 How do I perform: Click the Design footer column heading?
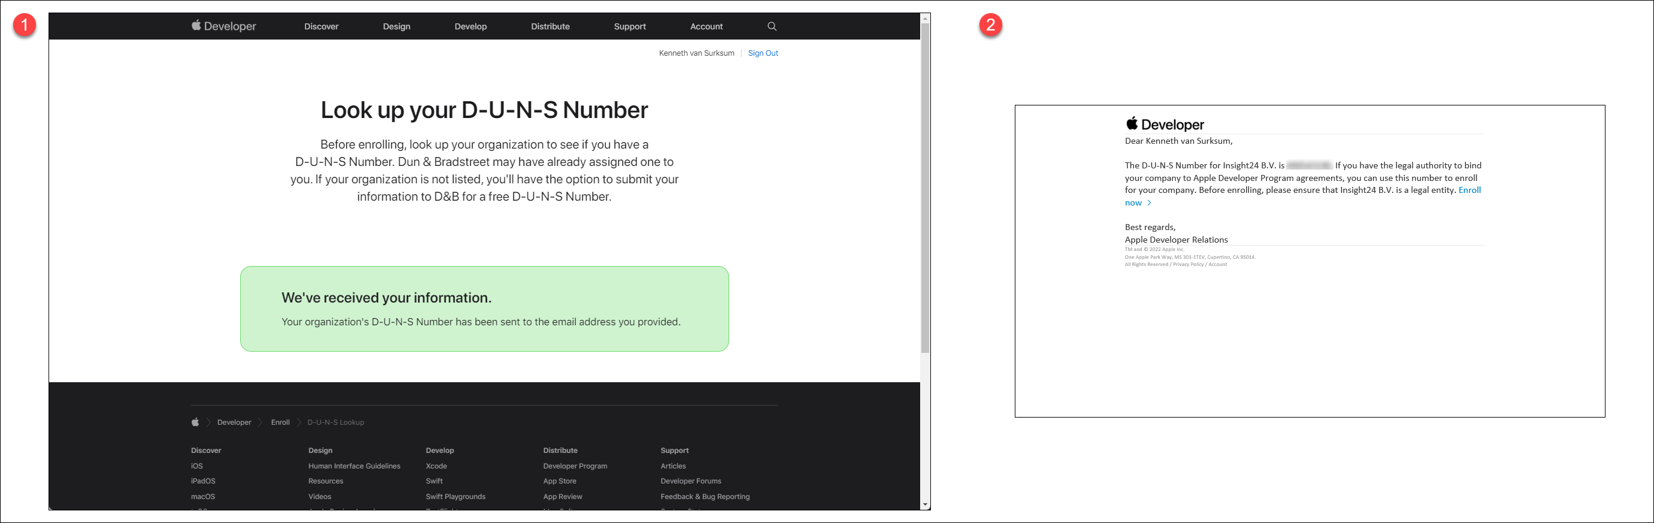[320, 451]
